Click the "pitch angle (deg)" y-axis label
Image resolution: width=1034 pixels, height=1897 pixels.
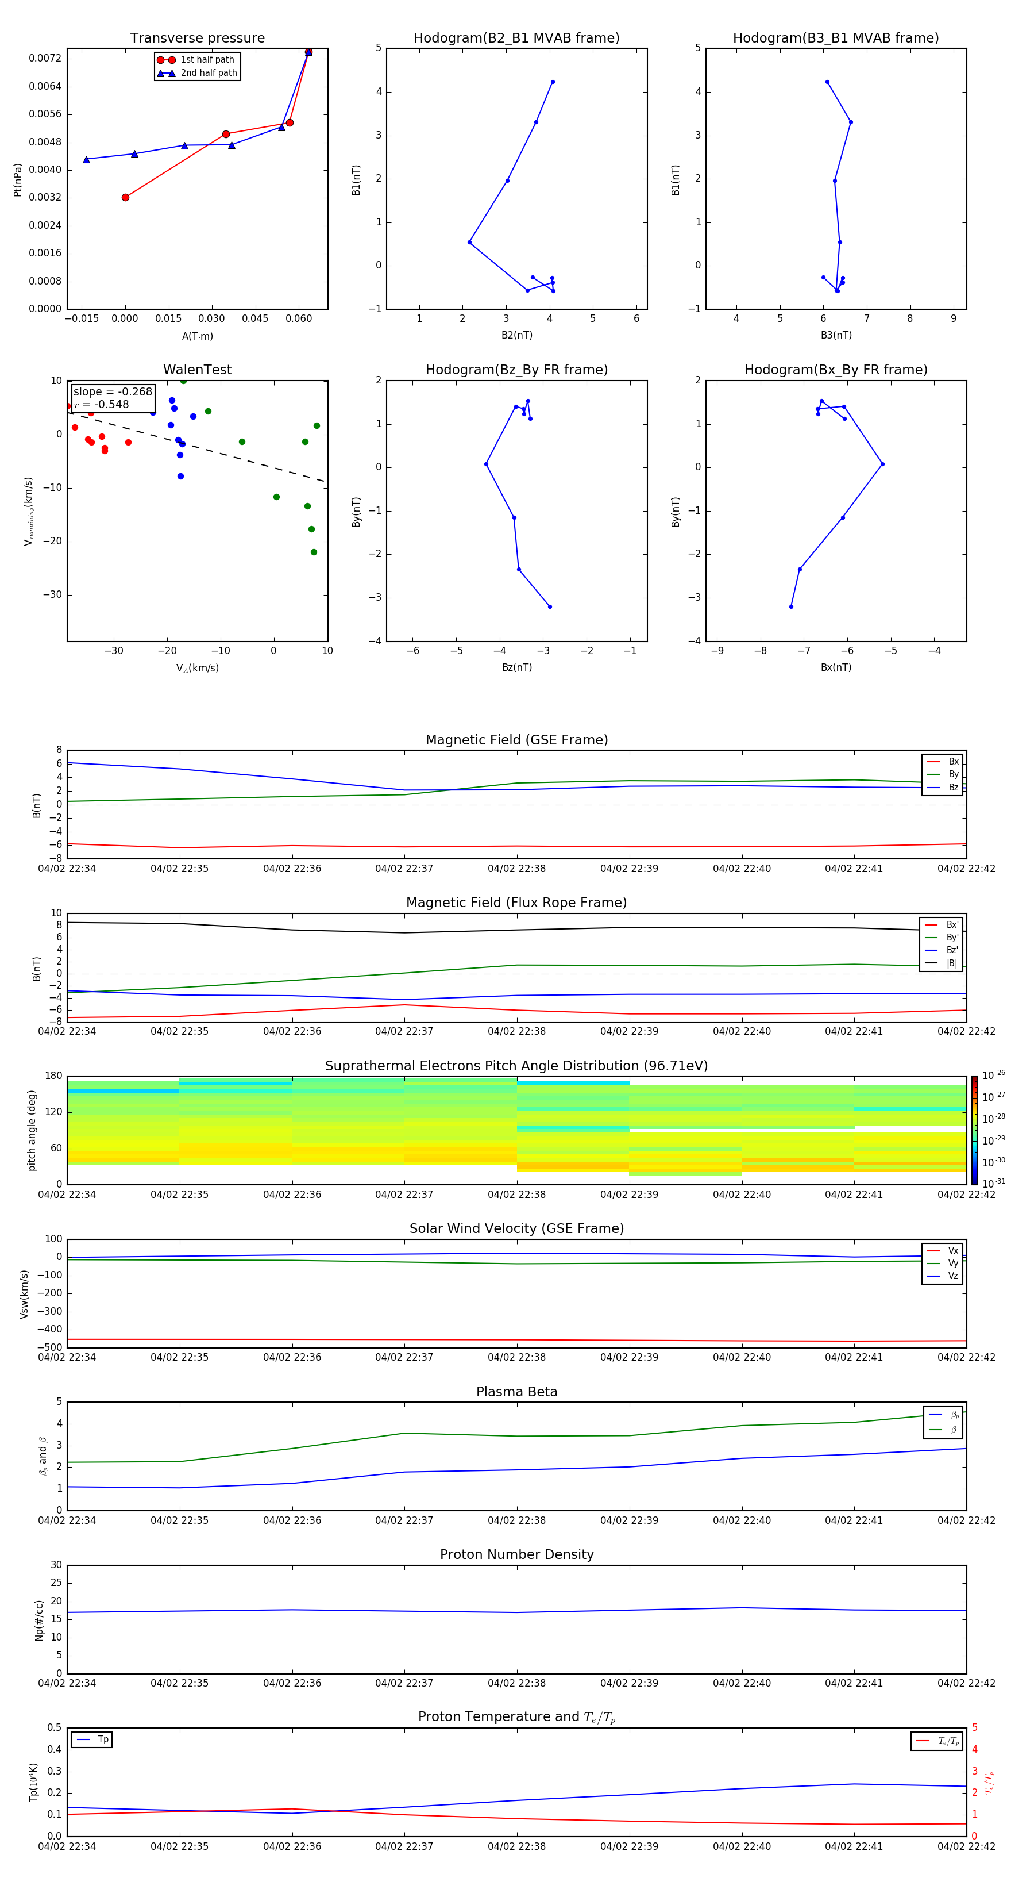coord(32,1130)
